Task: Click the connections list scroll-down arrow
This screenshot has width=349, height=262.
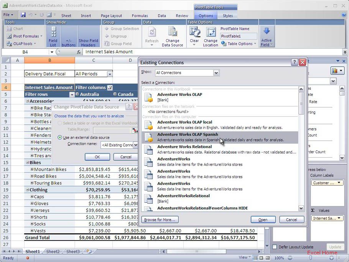Action: tap(301, 208)
